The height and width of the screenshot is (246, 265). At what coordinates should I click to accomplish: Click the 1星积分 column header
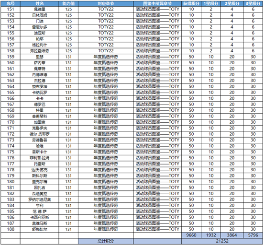click(211, 3)
